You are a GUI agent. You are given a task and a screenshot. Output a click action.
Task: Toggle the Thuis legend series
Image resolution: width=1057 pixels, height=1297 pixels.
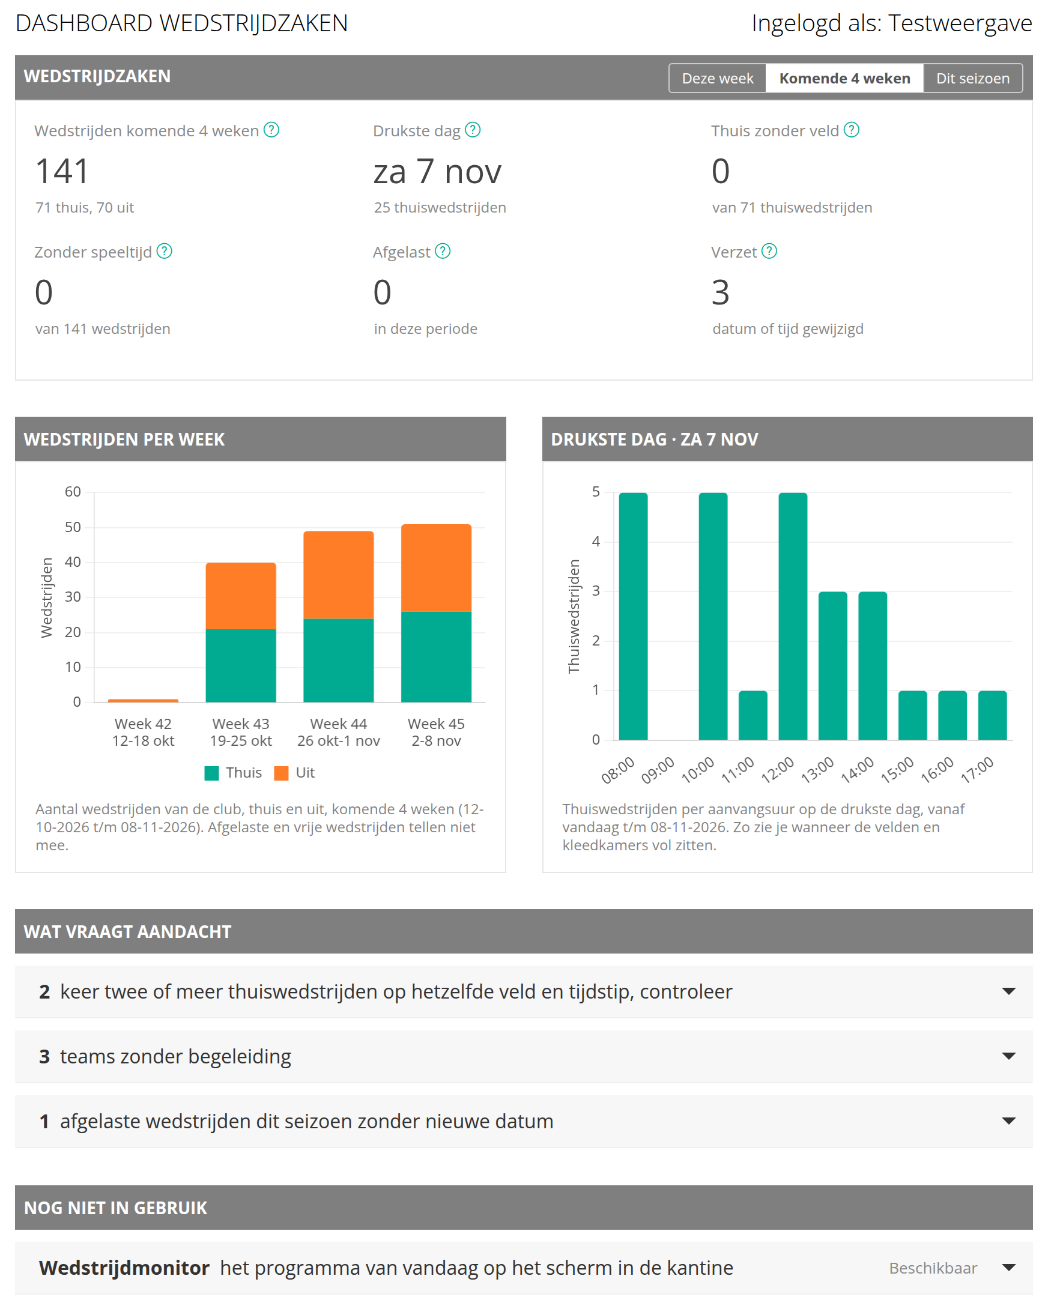[x=233, y=773]
